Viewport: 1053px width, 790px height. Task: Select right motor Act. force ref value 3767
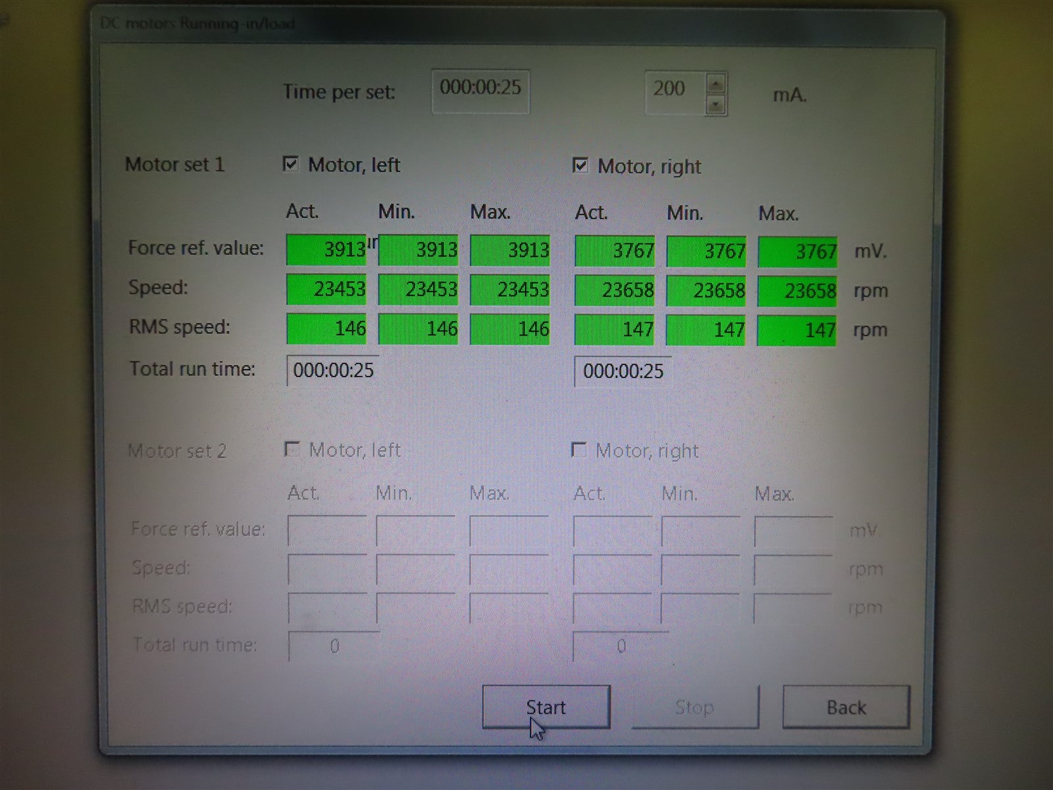click(615, 251)
